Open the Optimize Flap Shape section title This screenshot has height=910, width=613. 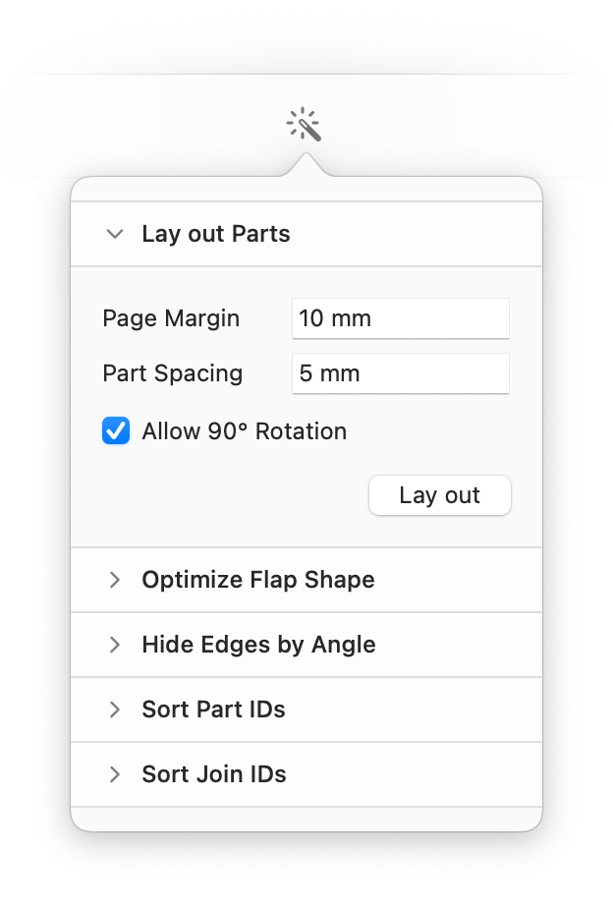(x=258, y=580)
